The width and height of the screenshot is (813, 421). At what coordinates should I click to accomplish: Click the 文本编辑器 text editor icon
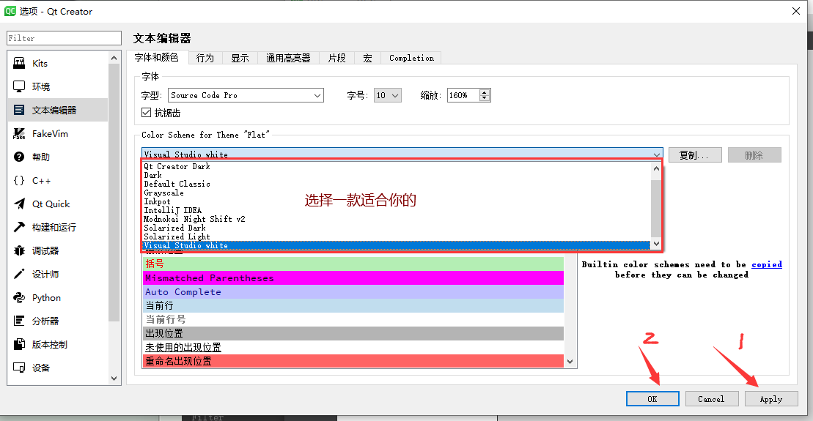(19, 110)
